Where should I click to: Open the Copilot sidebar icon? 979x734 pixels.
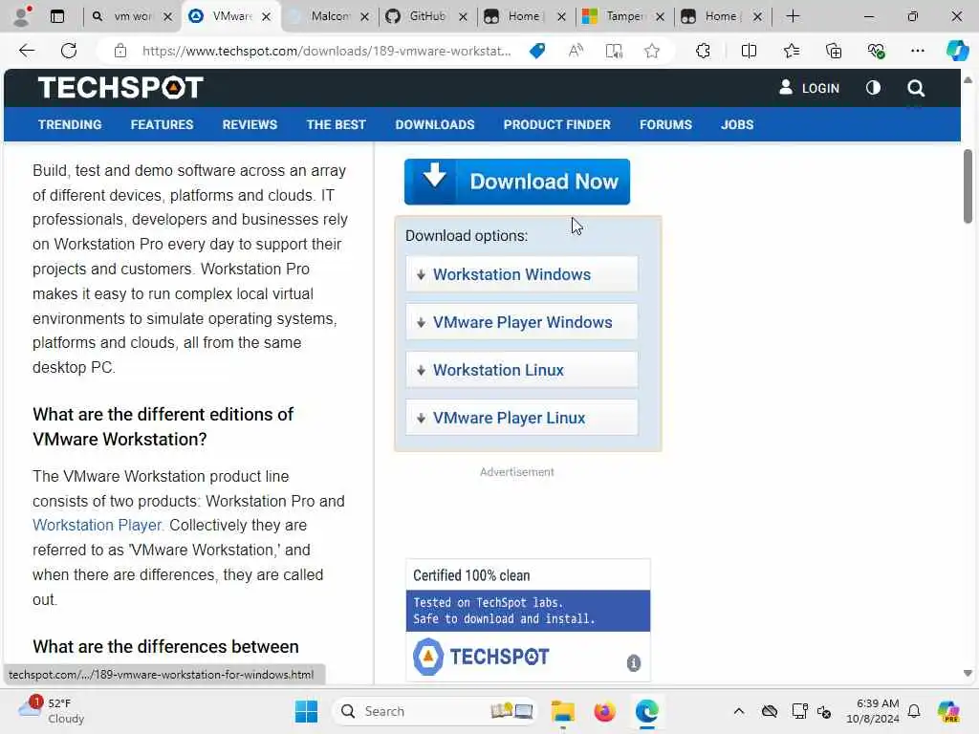click(957, 51)
